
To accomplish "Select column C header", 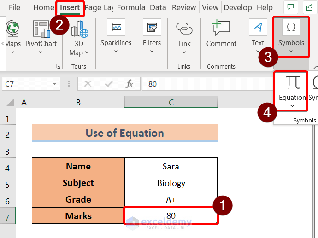I will coord(171,102).
